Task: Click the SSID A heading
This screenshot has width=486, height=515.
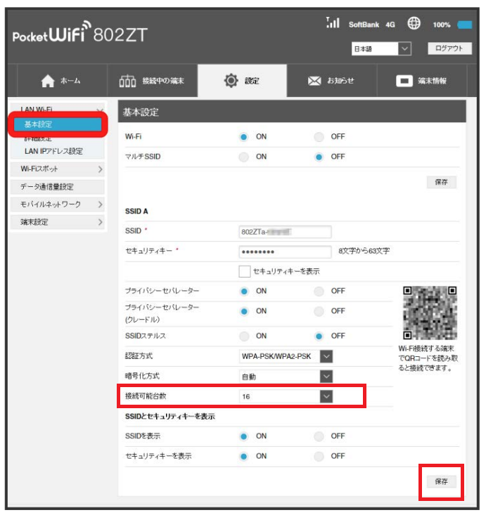Action: pyautogui.click(x=136, y=211)
